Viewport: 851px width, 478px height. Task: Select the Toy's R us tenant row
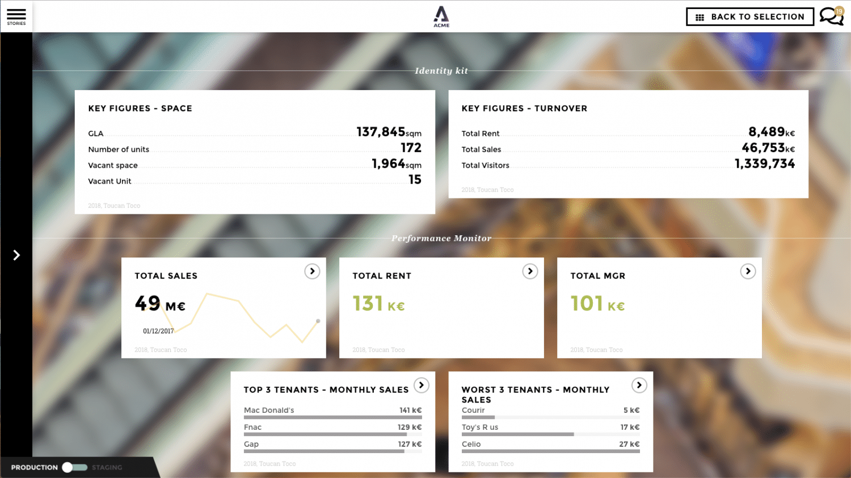tap(550, 428)
